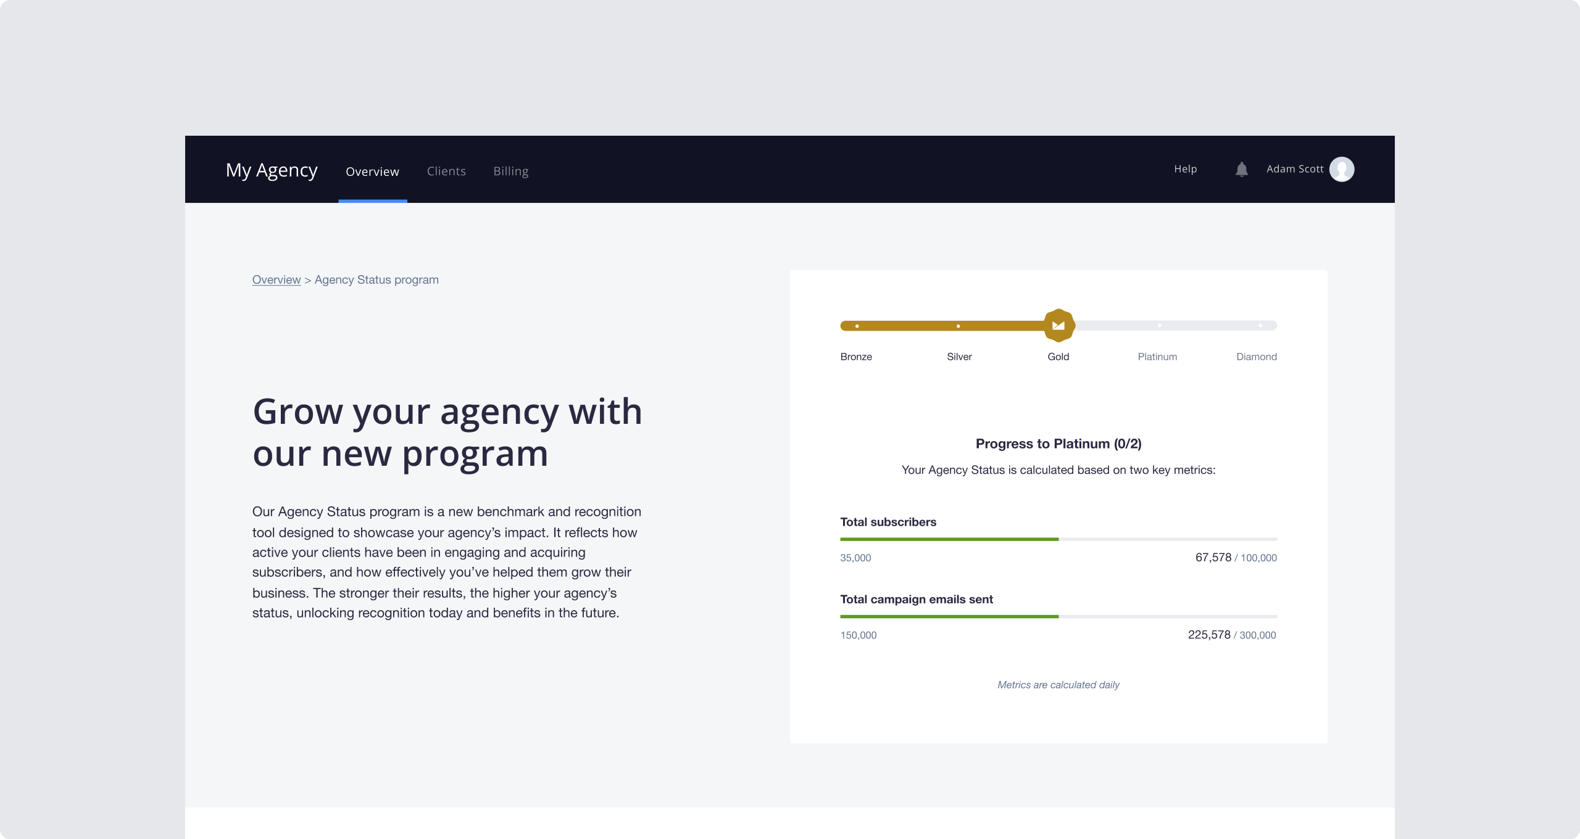Click the Platinum milestone dot
Viewport: 1580px width, 839px height.
click(1159, 325)
